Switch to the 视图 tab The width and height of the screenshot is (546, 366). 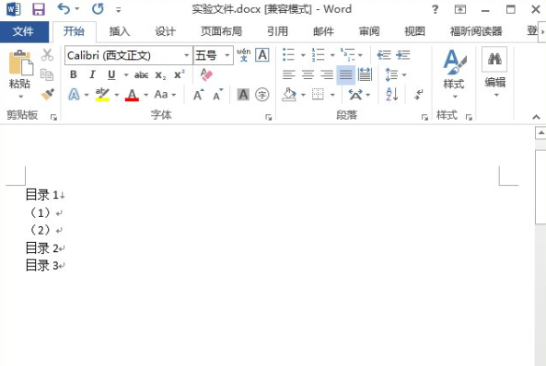pos(414,31)
